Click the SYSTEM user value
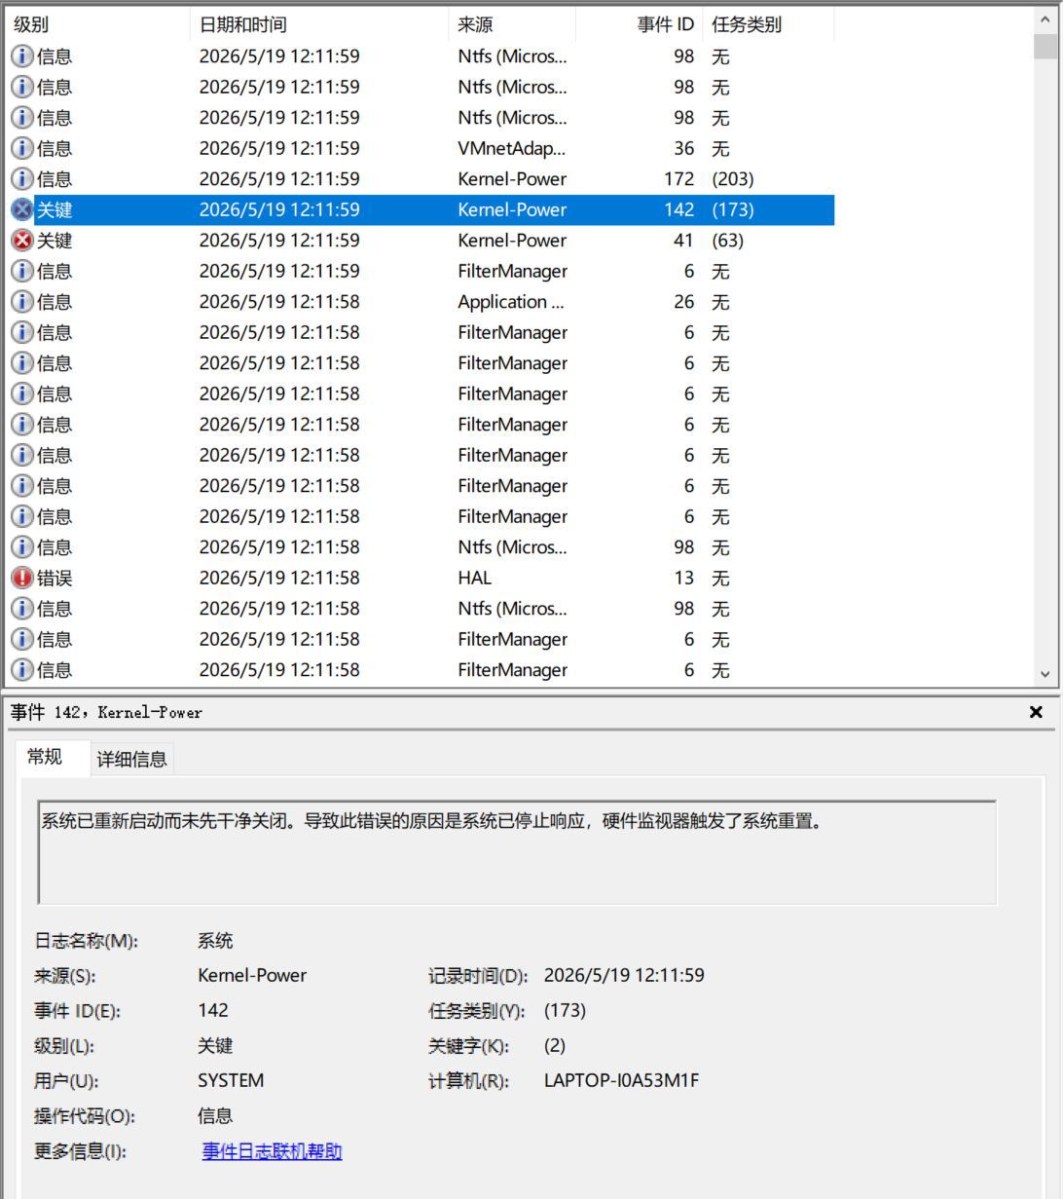 (231, 1080)
